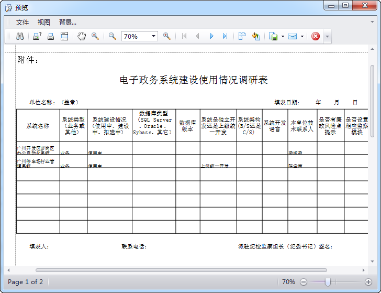The image size is (381, 293).
Task: Open the 视图 menu
Action: coord(44,23)
